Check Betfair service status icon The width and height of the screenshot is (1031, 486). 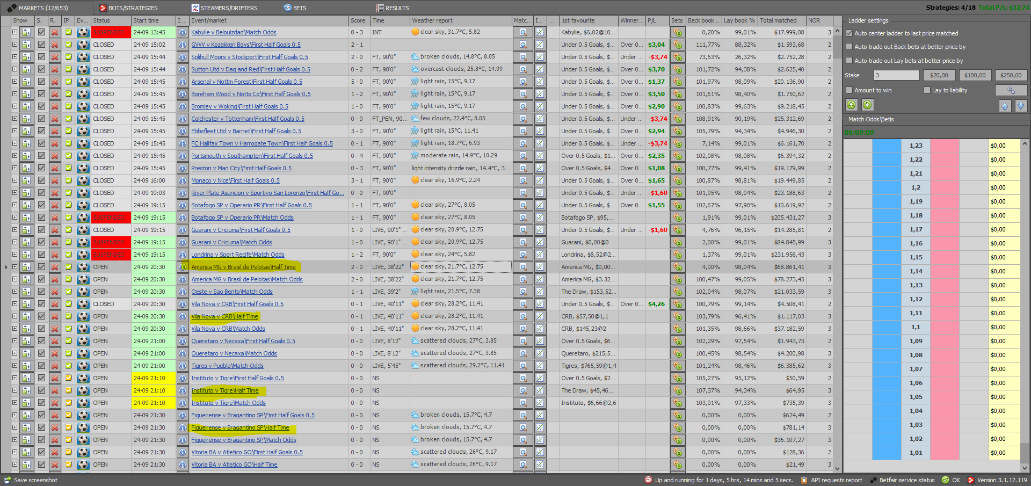873,480
